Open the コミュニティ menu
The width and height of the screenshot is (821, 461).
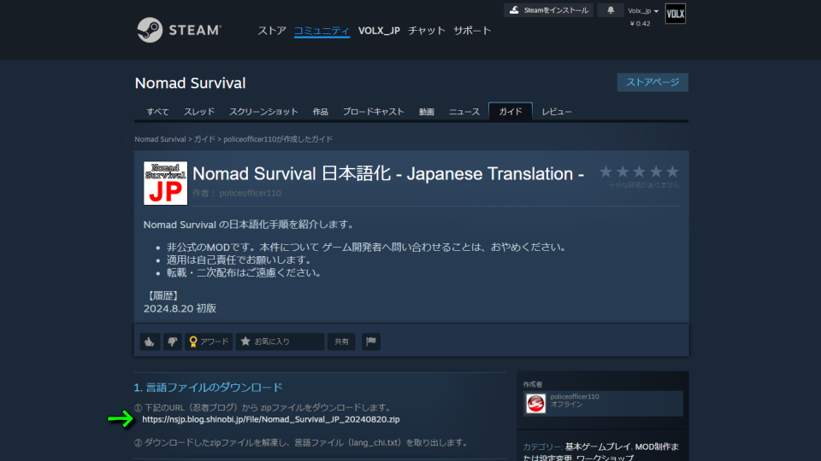click(x=322, y=31)
